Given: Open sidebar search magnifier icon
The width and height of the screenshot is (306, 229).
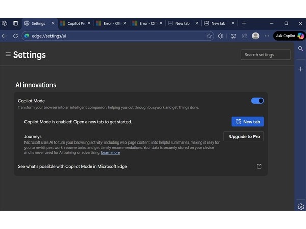Looking at the screenshot, I should [300, 49].
